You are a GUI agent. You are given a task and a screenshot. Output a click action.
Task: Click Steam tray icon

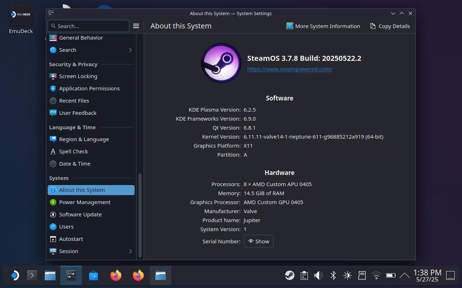[x=289, y=276]
